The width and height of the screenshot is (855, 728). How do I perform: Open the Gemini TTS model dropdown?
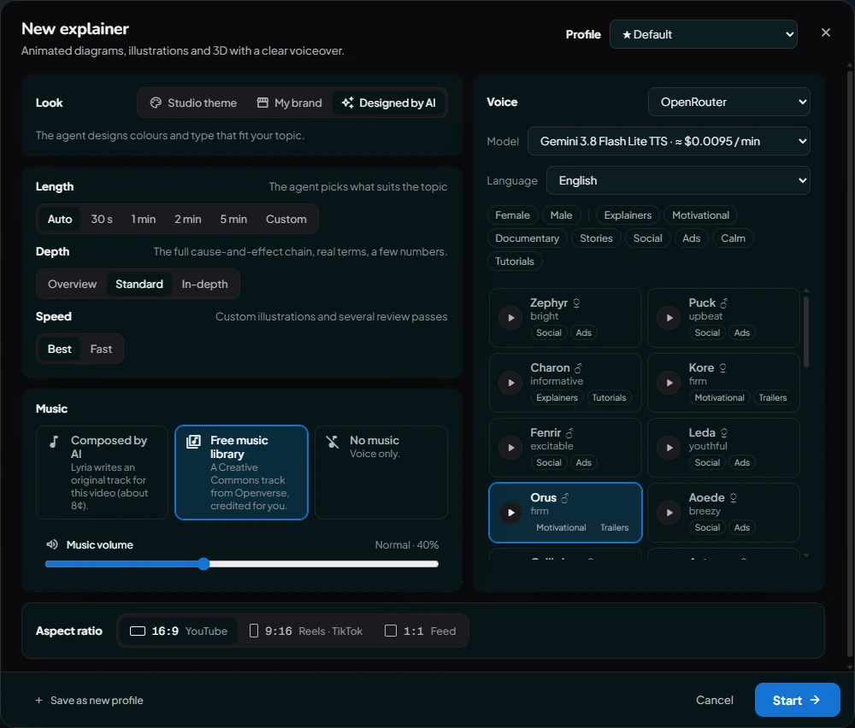click(x=669, y=141)
